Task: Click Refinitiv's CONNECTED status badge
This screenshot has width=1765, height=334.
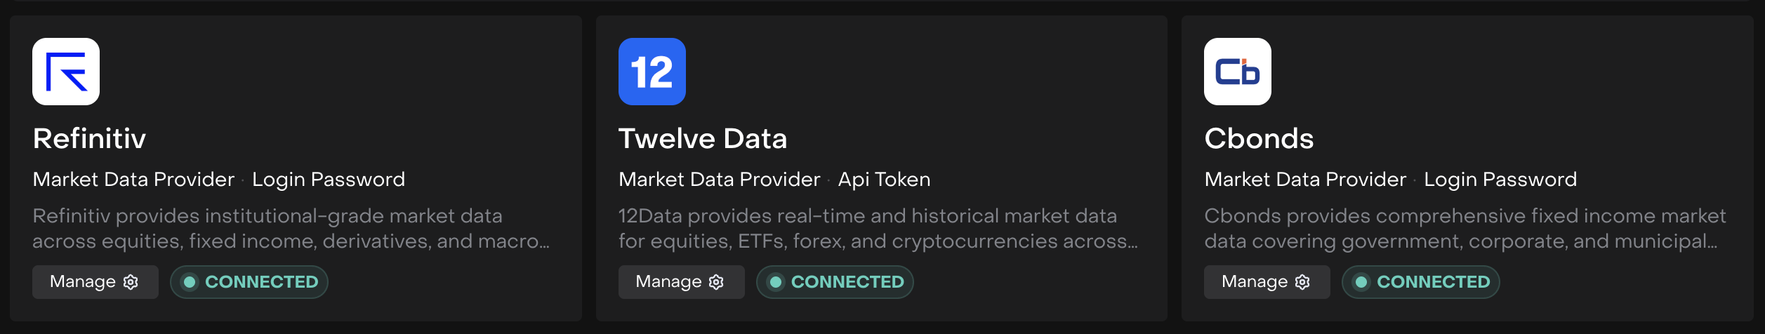Action: pos(249,282)
